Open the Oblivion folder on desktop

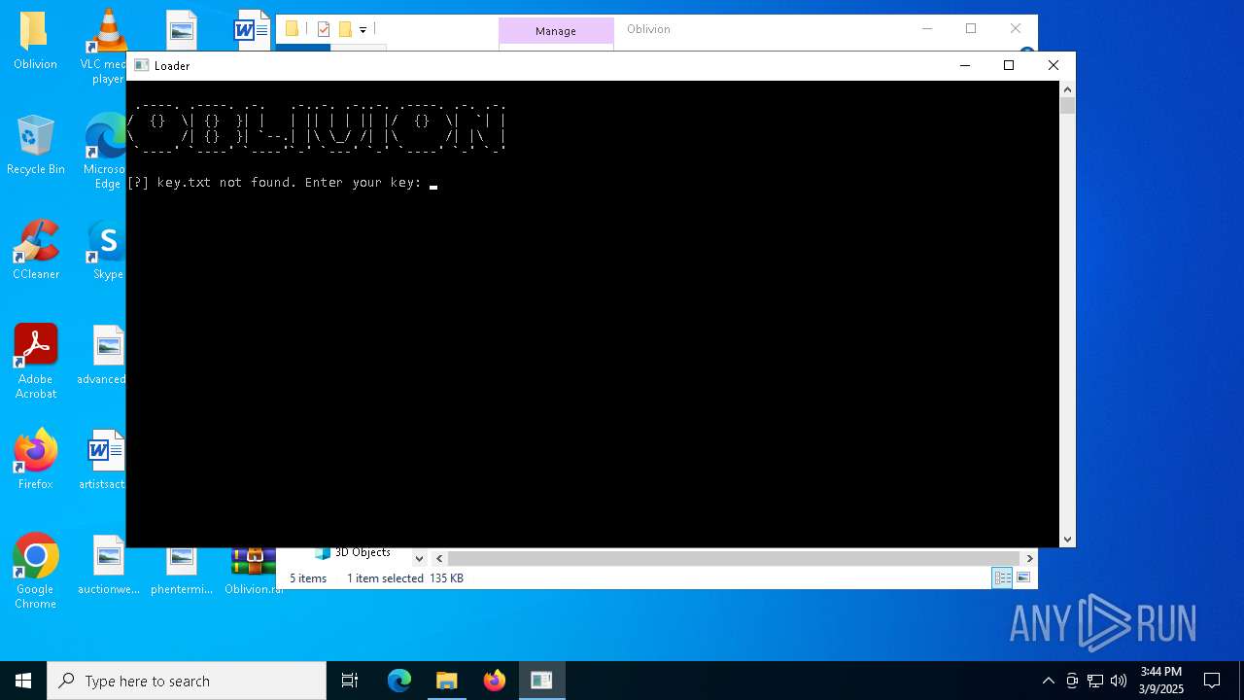coord(35,40)
